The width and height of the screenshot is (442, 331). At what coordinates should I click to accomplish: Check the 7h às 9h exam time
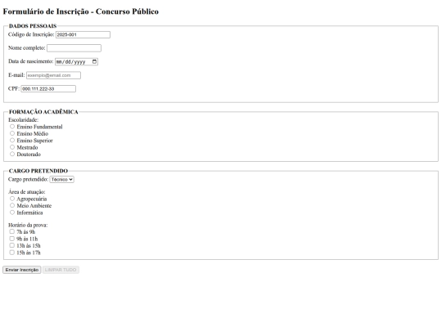11,231
